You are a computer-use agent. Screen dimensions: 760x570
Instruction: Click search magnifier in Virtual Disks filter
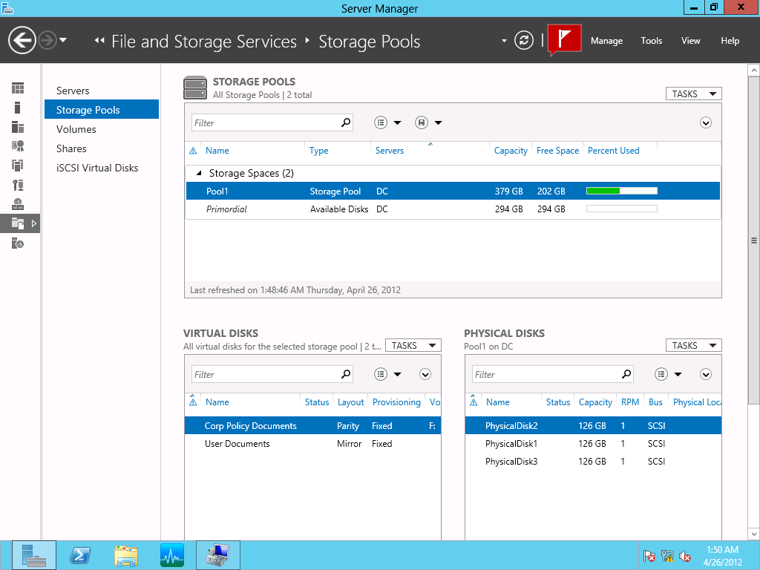click(346, 374)
